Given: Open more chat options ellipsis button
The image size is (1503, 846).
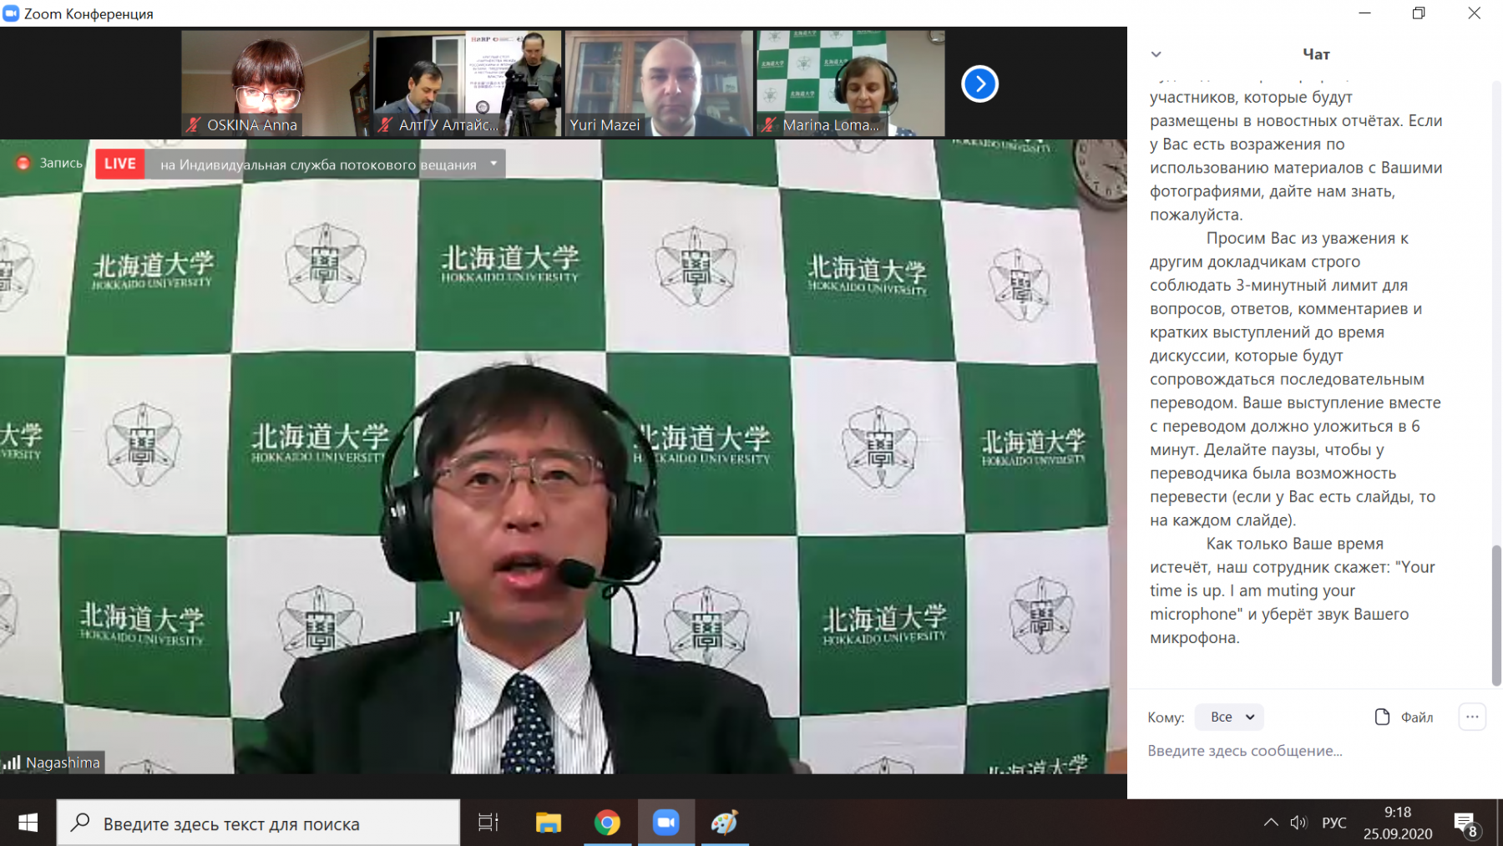Looking at the screenshot, I should (1472, 717).
